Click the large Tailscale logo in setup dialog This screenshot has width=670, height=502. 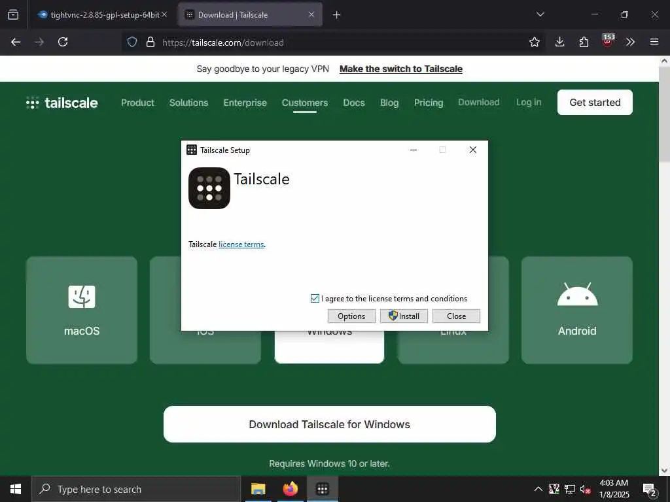[x=209, y=188]
